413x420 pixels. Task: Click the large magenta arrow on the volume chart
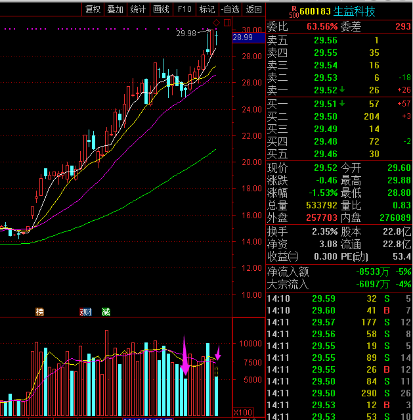click(x=185, y=358)
